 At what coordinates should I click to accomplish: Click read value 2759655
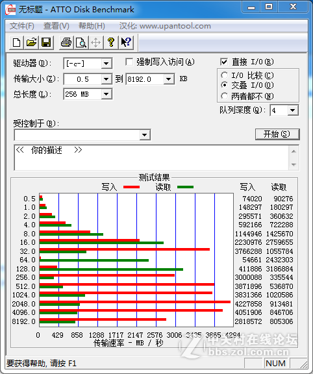click(280, 242)
